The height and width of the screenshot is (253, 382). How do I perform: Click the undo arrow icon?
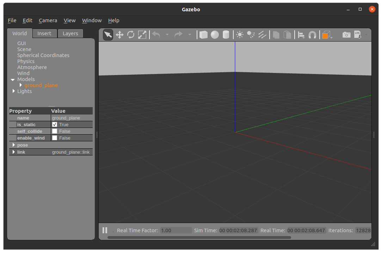[156, 35]
